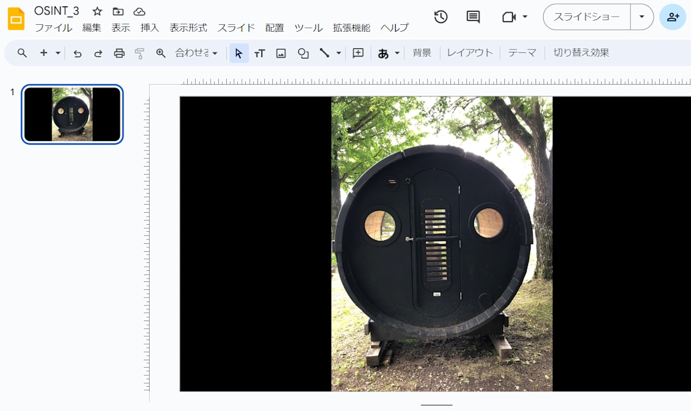
Task: Open the レイアウト options
Action: coord(470,53)
